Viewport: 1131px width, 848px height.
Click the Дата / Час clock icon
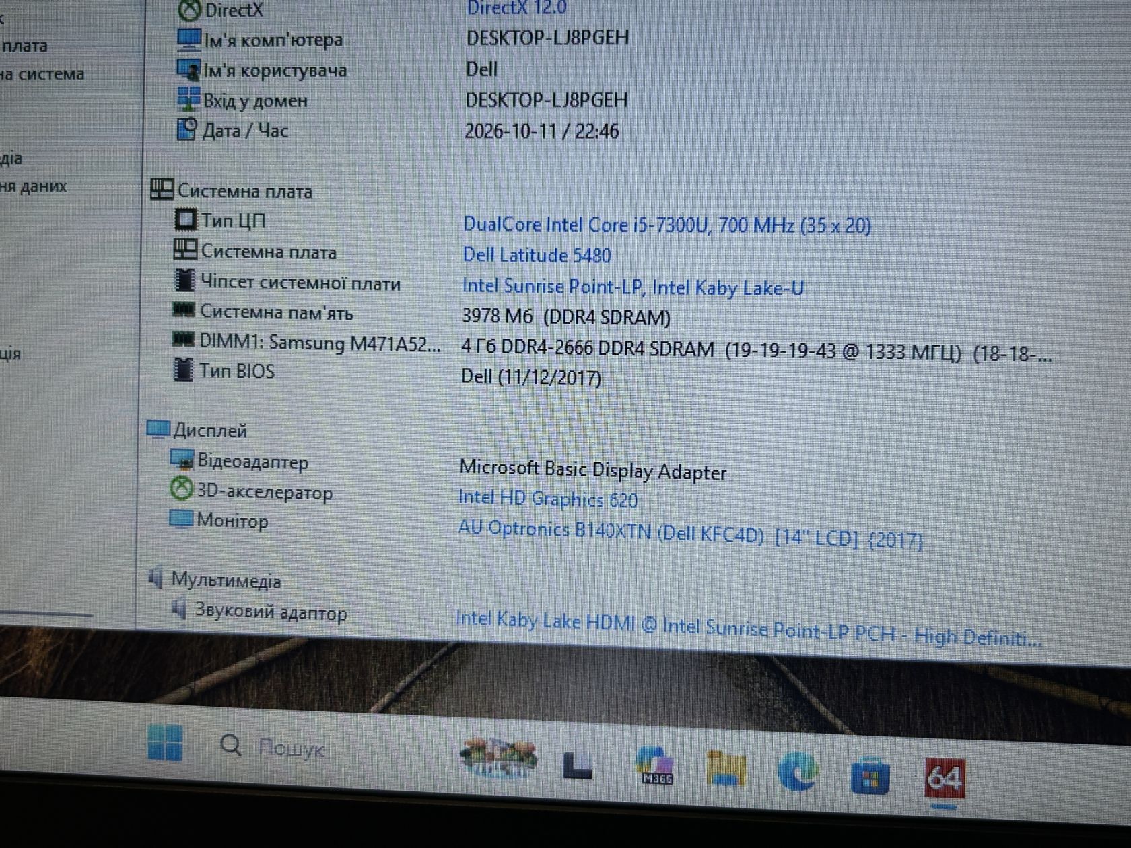click(186, 129)
